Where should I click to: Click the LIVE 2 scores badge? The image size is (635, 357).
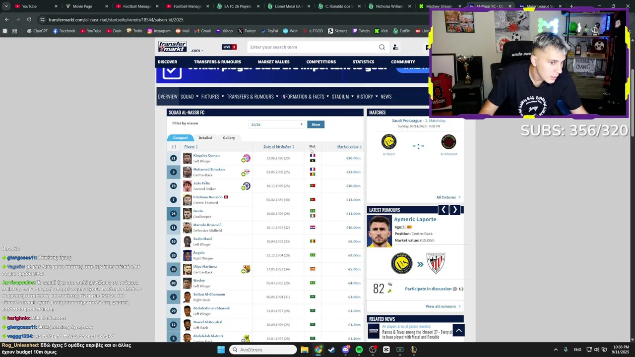229,47
